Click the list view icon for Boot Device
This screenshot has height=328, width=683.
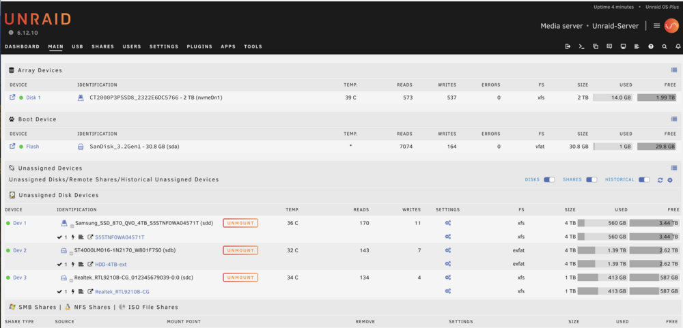[x=674, y=119]
